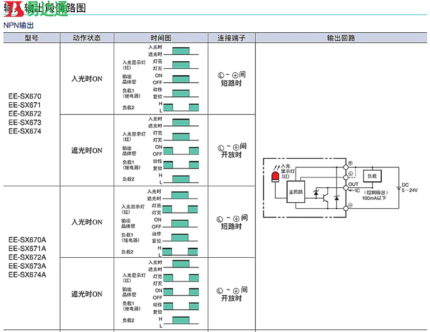This screenshot has height=332, width=430.
Task: Click the NPN transistor symbol in circuit diagram
Action: [326, 197]
